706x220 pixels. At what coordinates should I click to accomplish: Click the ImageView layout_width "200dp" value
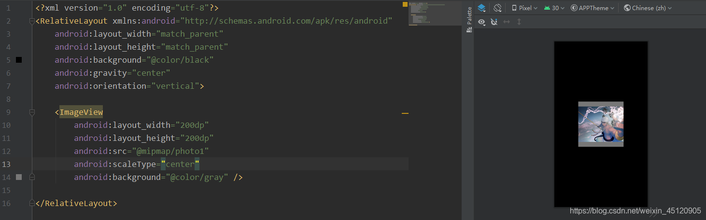tap(192, 125)
